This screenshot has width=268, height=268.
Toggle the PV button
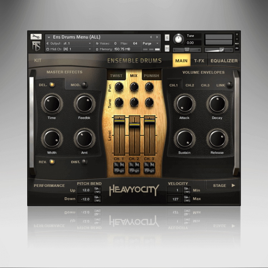coord(237,48)
